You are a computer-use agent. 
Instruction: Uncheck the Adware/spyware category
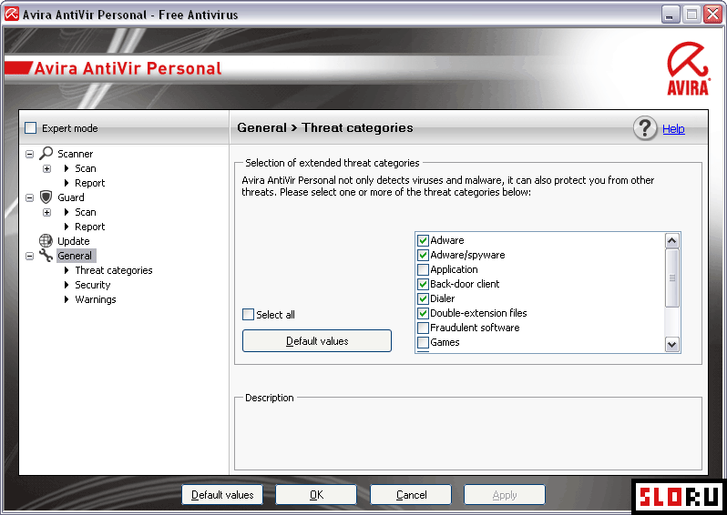423,255
